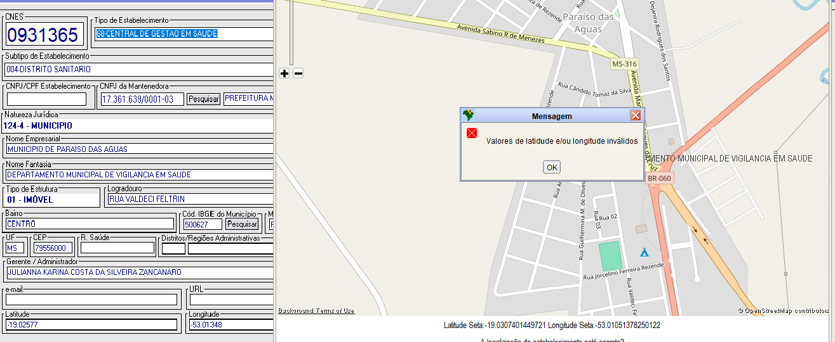Open the Terms of Use link
The image size is (835, 342).
coord(335,310)
